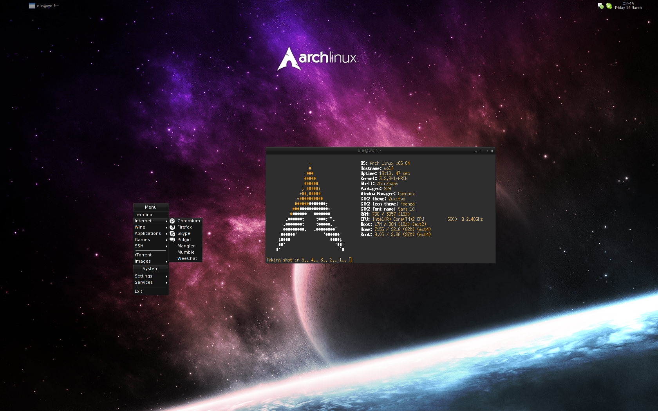
Task: Click the "Kernel: 3.2.8-1-ARCH" line
Action: 384,178
